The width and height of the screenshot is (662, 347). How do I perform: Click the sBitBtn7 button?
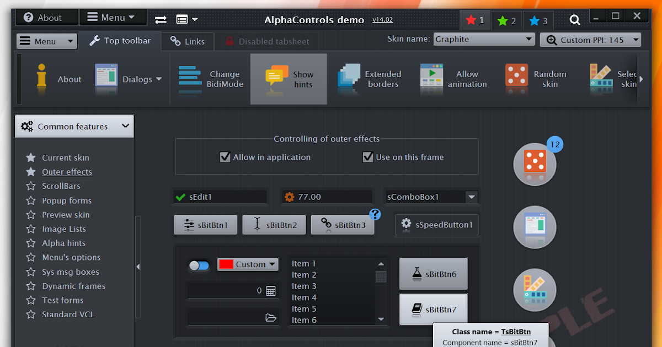click(x=434, y=310)
